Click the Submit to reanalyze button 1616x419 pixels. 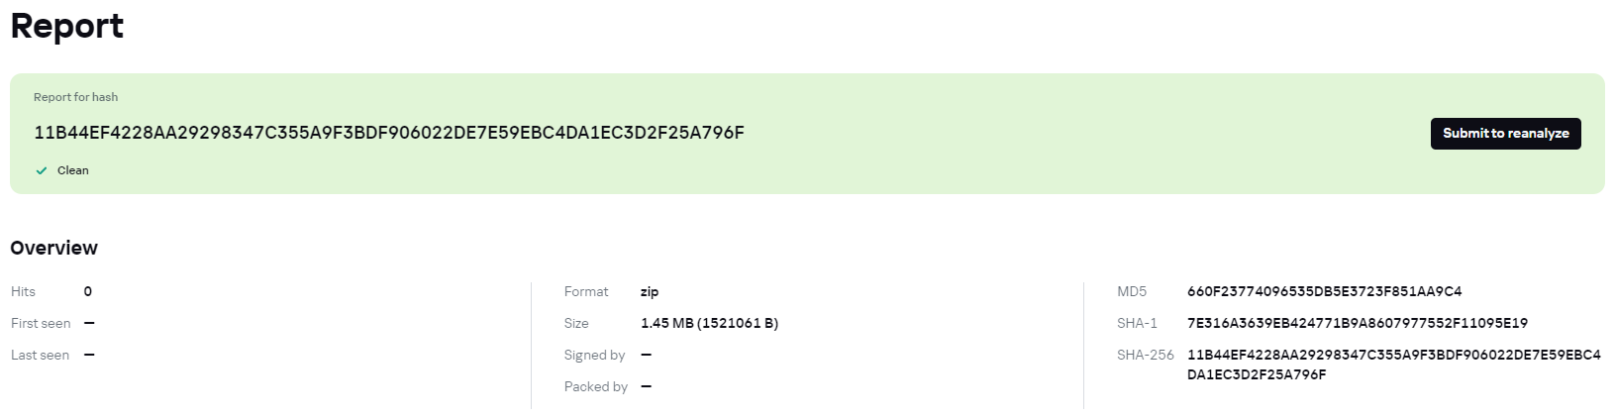click(1505, 134)
